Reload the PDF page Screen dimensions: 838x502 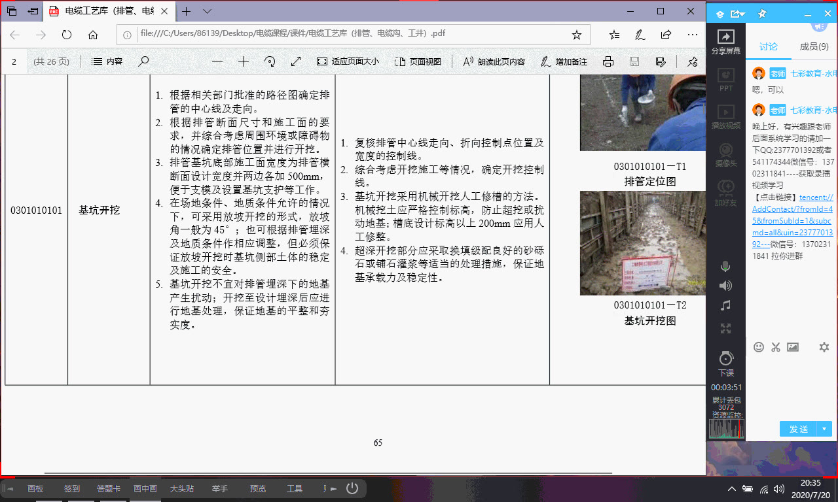67,35
